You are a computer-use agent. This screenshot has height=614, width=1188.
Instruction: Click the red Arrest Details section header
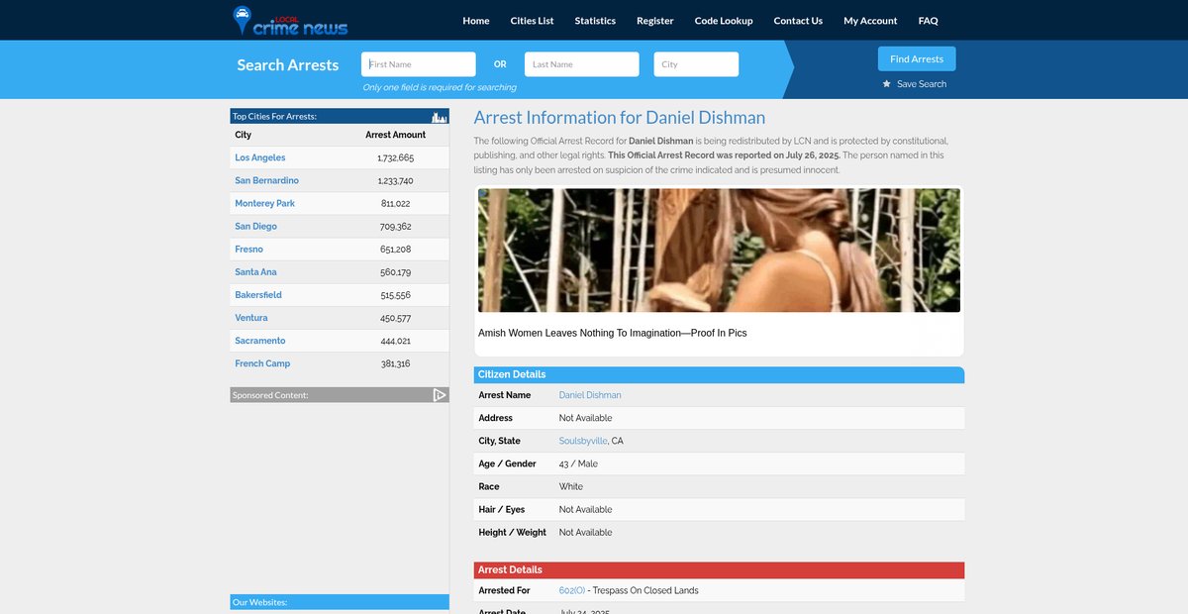719,570
